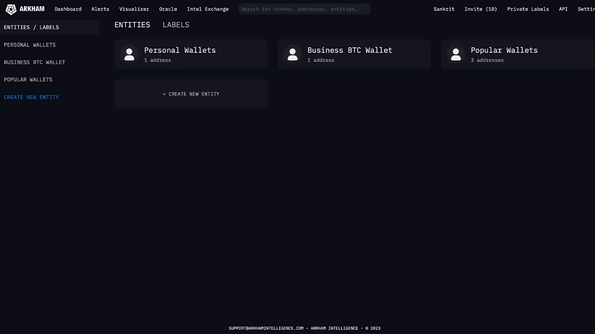Click the Popular Wallets avatar icon

[x=456, y=54]
